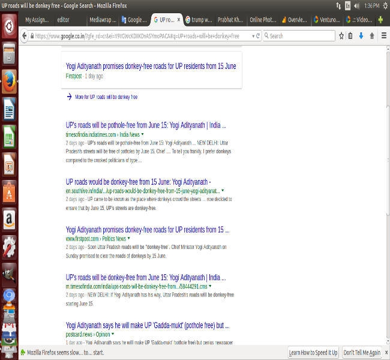Click the bookmark star icon in toolbar
390x360 pixels.
pos(341,36)
